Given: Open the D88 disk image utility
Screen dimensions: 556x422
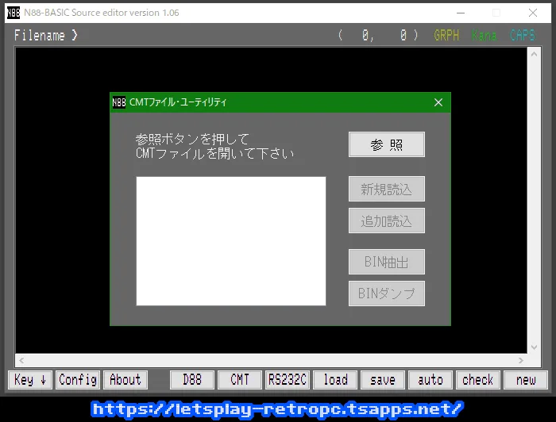Looking at the screenshot, I should (x=192, y=380).
